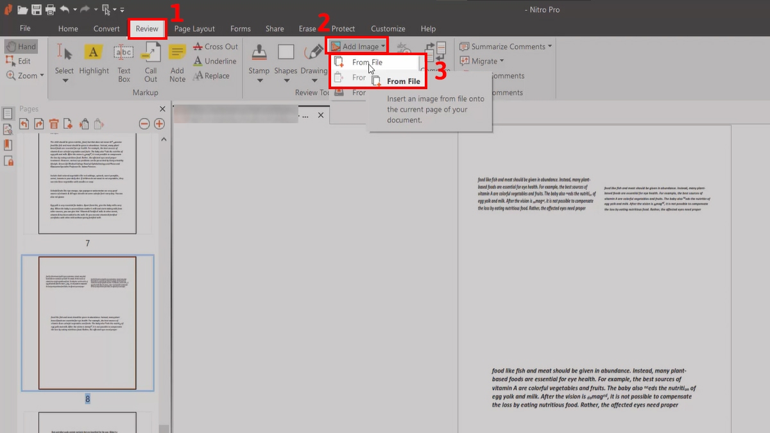Click the Redo arrow icon

86,10
